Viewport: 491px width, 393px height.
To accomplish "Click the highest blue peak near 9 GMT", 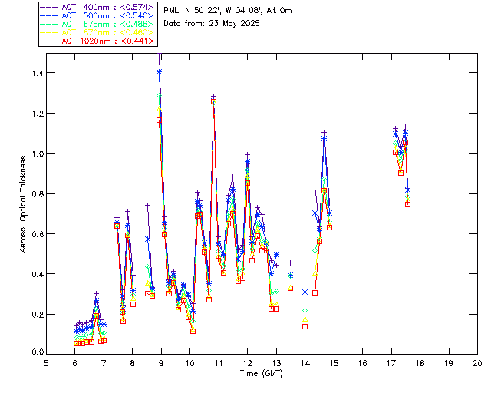I will tap(160, 71).
